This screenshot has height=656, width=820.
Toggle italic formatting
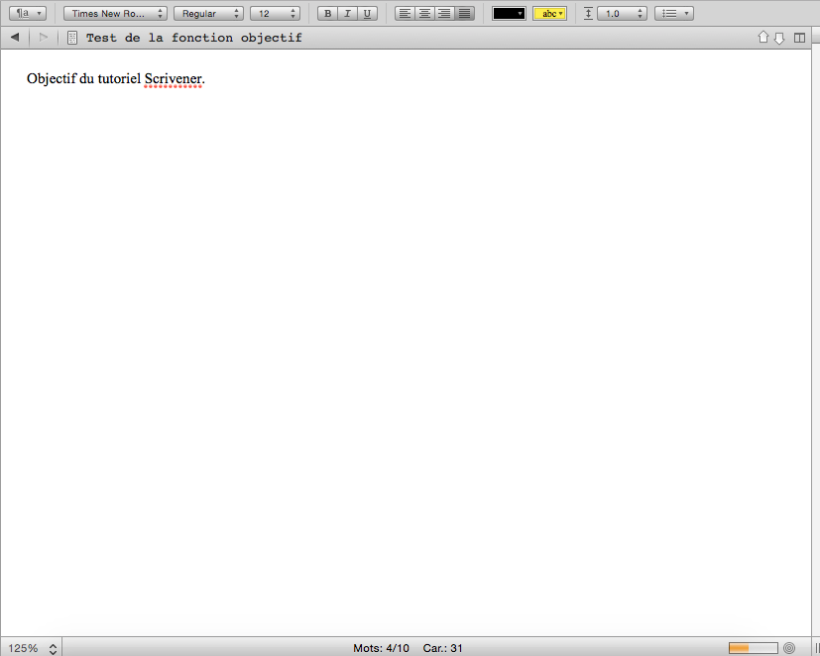click(347, 14)
